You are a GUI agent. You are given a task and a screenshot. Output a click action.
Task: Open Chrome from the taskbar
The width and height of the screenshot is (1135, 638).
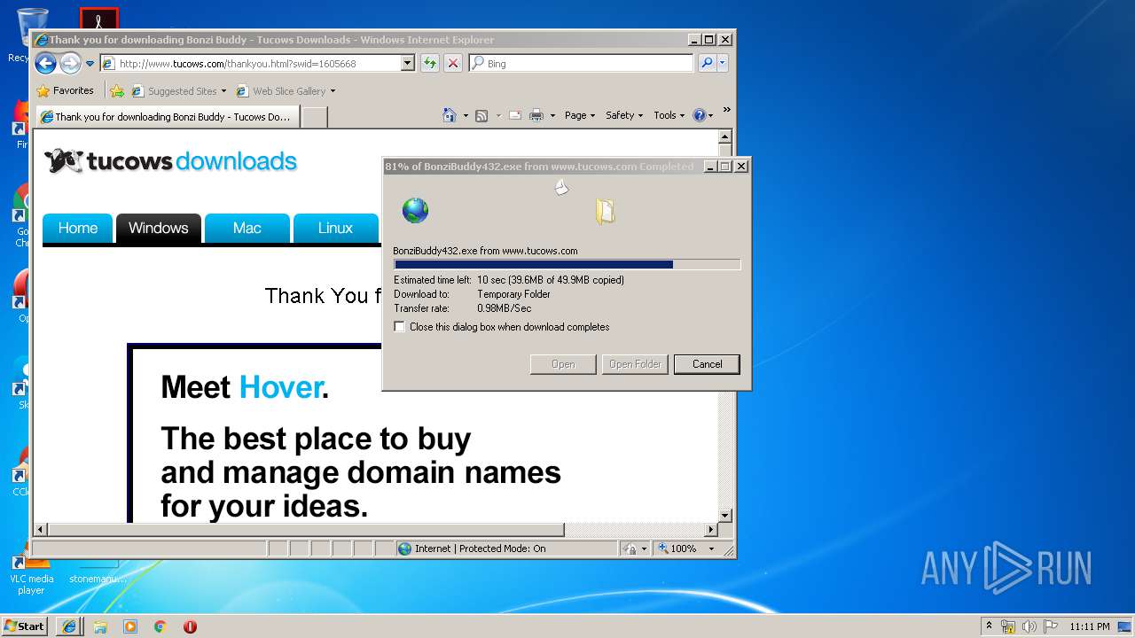pyautogui.click(x=160, y=626)
